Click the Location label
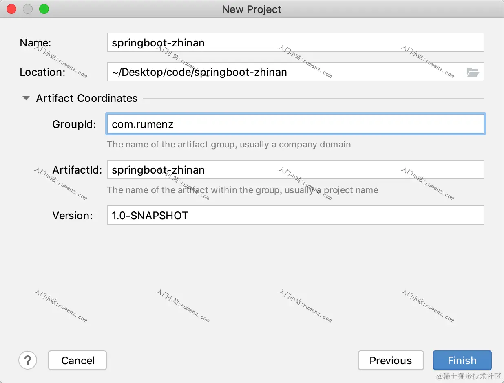This screenshot has height=383, width=504. coord(42,72)
